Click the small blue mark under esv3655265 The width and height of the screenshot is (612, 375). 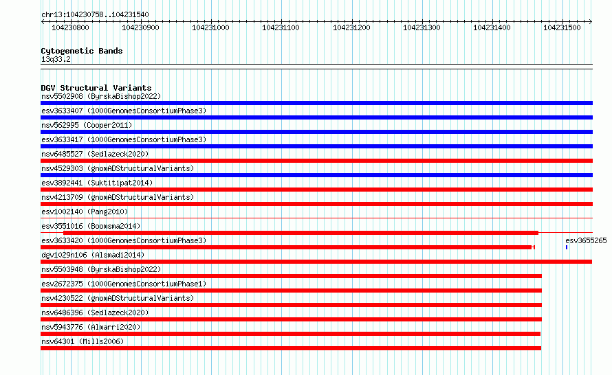pyautogui.click(x=567, y=247)
